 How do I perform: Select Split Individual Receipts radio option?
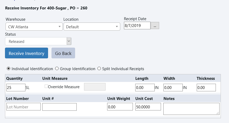[99, 69]
